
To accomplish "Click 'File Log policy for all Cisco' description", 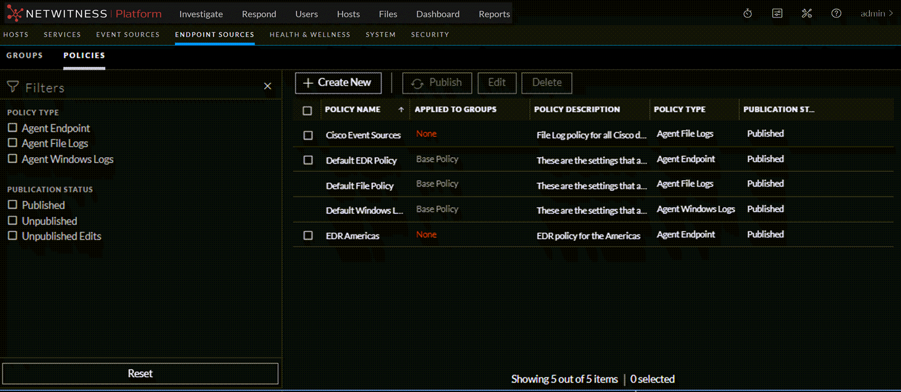I will point(591,135).
